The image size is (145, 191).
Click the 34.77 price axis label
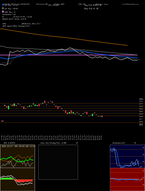(141, 104)
